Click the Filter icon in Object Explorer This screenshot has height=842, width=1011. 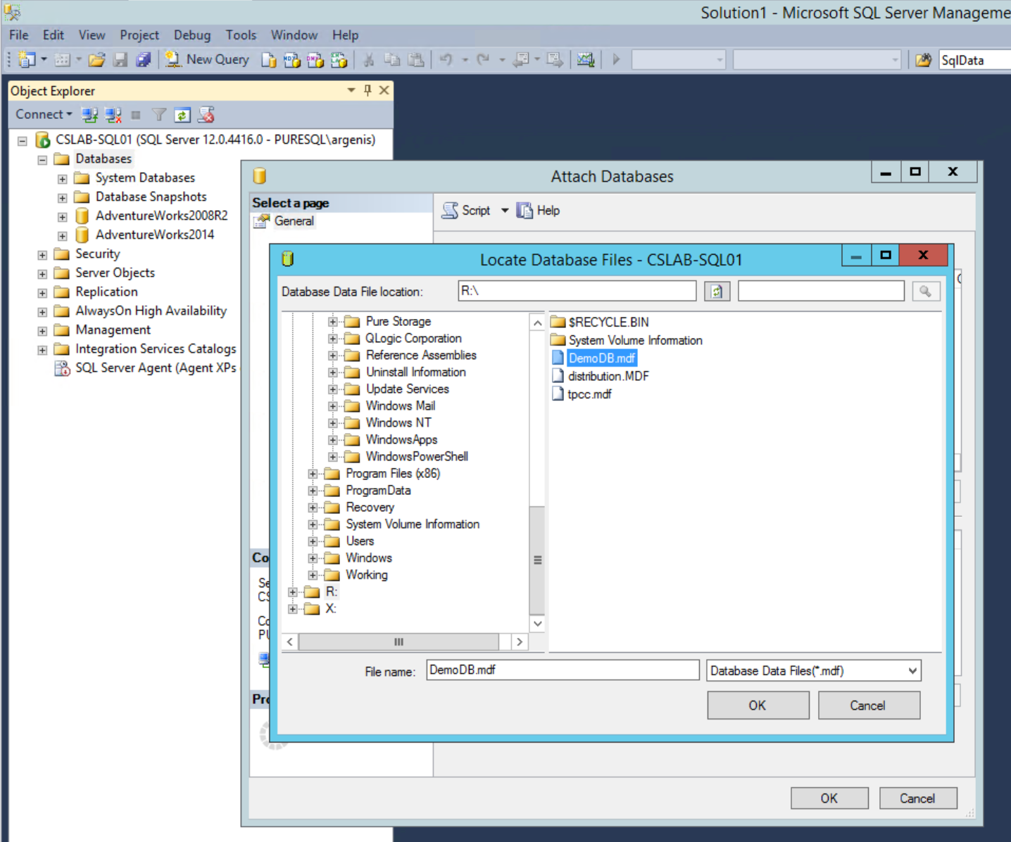coord(159,115)
